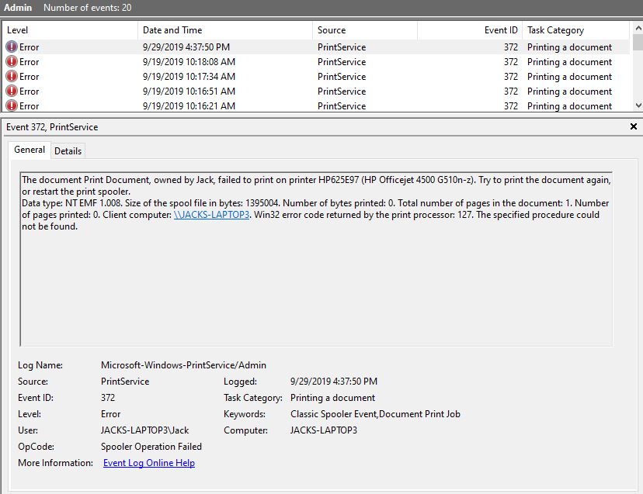The height and width of the screenshot is (494, 643).
Task: Close the Event 372 details pane
Action: click(x=633, y=126)
